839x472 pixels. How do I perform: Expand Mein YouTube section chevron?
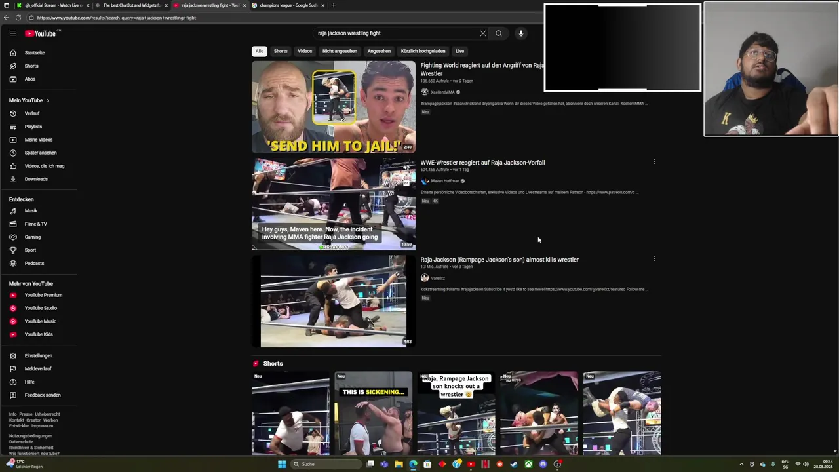[48, 100]
